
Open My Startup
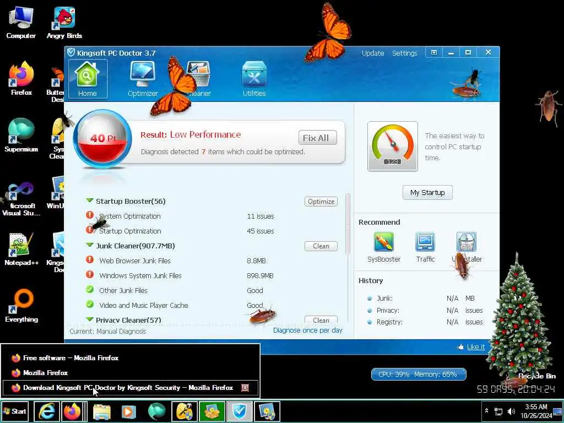(x=427, y=192)
